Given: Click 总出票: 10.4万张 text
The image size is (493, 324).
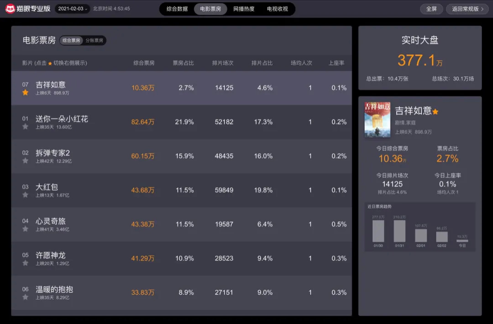Looking at the screenshot, I should point(387,79).
